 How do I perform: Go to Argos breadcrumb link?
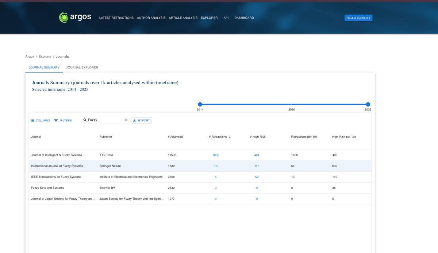(x=30, y=57)
